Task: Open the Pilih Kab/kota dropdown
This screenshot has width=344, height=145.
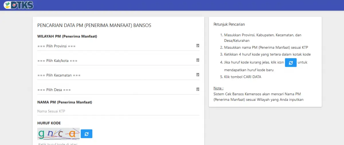Action: [118, 60]
